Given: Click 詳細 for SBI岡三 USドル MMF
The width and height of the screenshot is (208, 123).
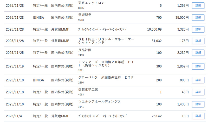Looking at the screenshot, I should coord(198,41).
